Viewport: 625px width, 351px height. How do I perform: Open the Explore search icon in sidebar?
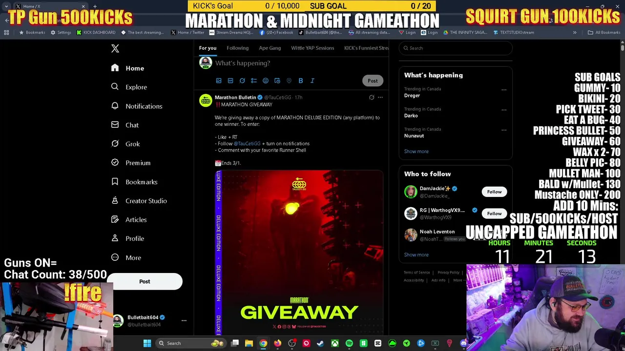click(115, 87)
